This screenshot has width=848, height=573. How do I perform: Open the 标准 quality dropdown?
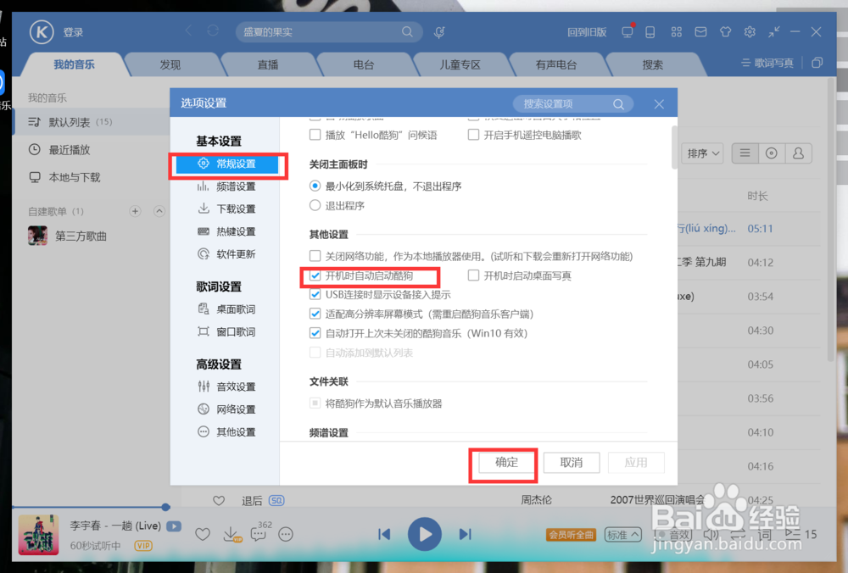click(622, 535)
